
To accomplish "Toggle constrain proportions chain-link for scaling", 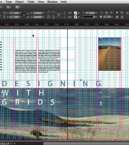I will (24, 15).
